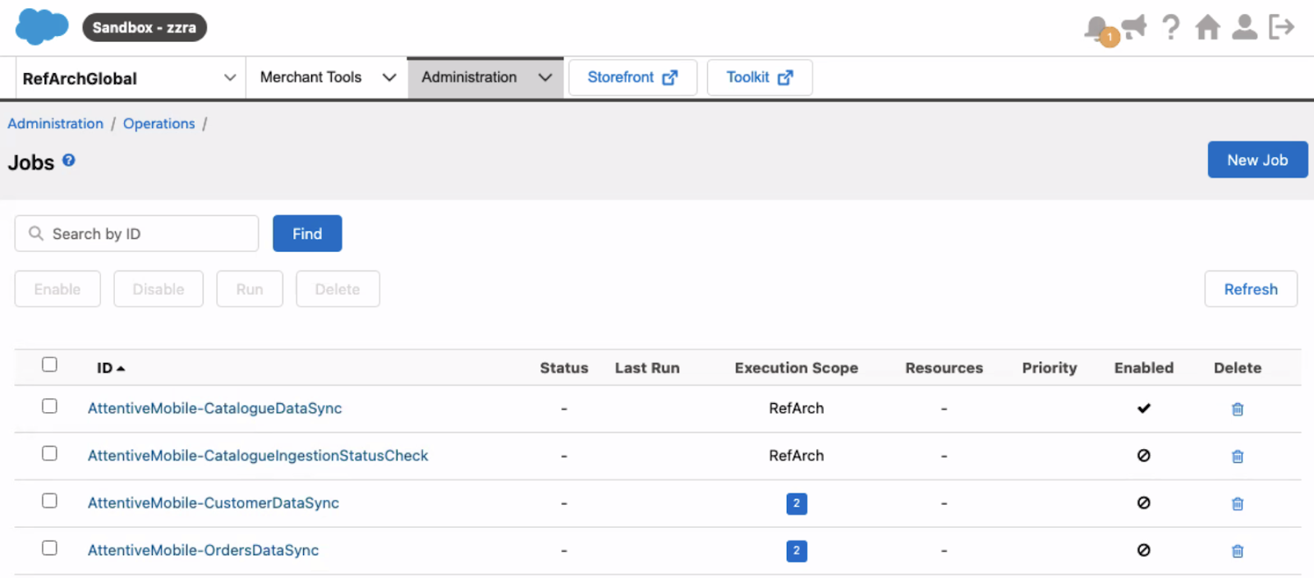Click the ID column sort arrow
Screen dimensions: 1314x578
121,369
